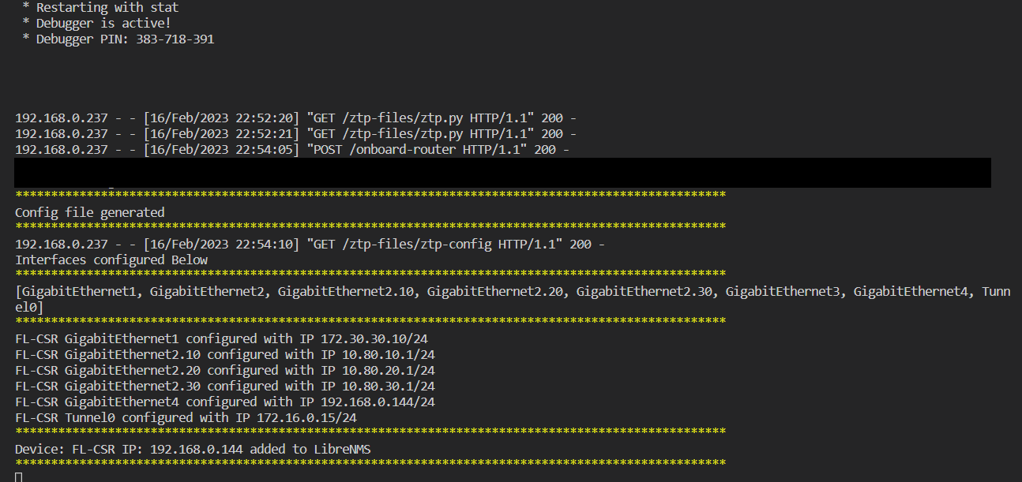Click the terminal cursor at the bottom prompt

19,476
